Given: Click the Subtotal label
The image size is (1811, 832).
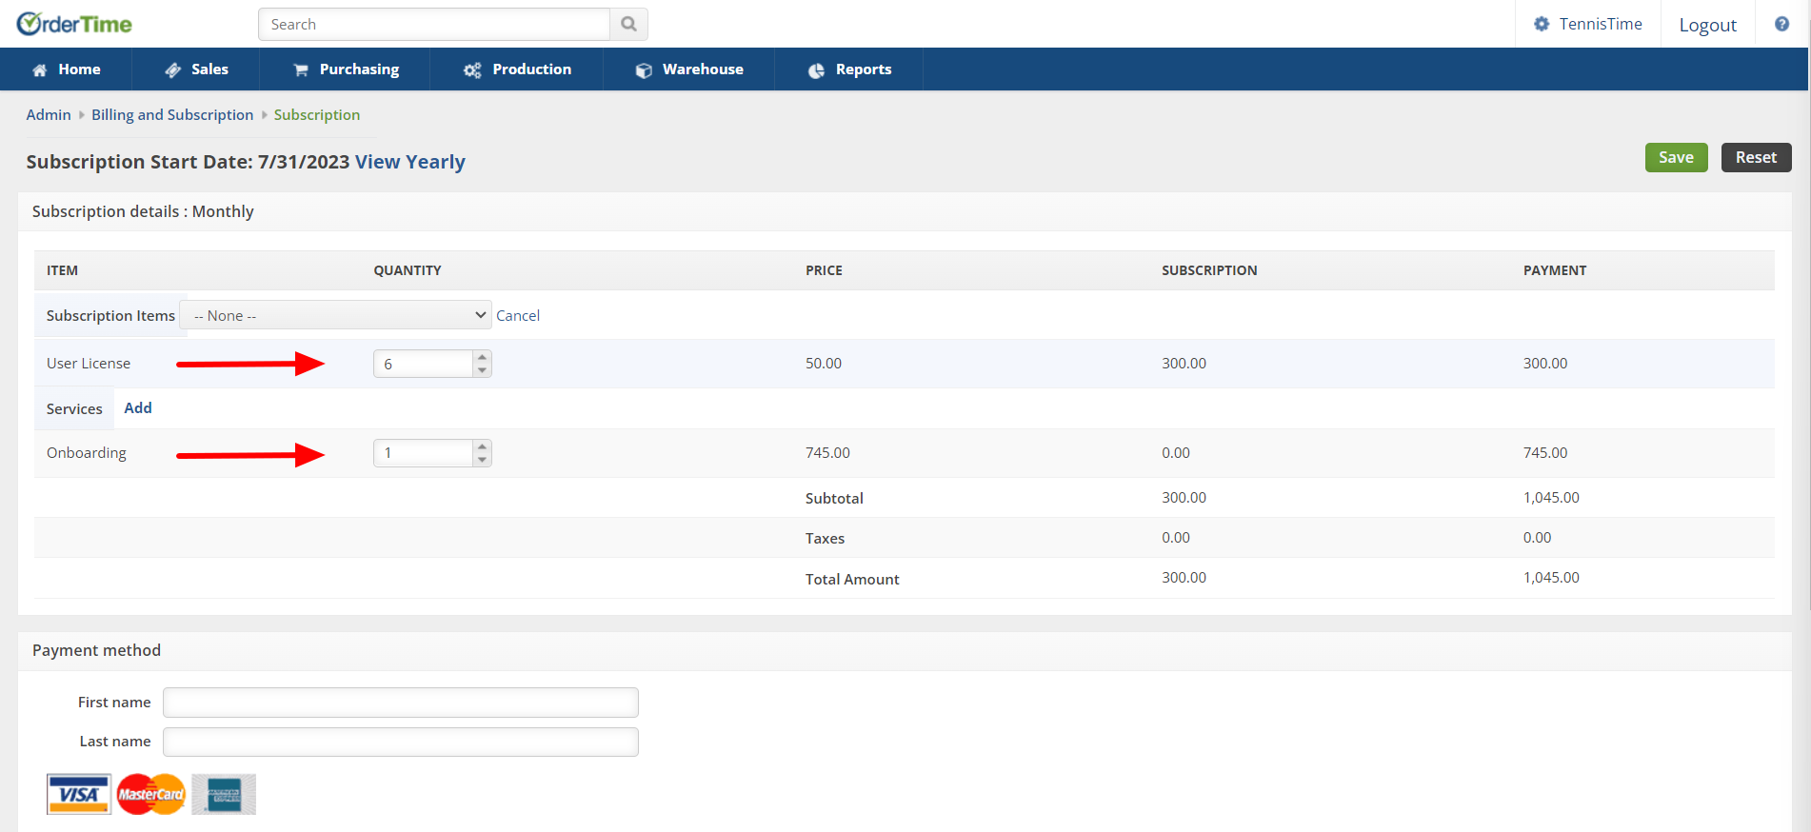Looking at the screenshot, I should click(834, 498).
